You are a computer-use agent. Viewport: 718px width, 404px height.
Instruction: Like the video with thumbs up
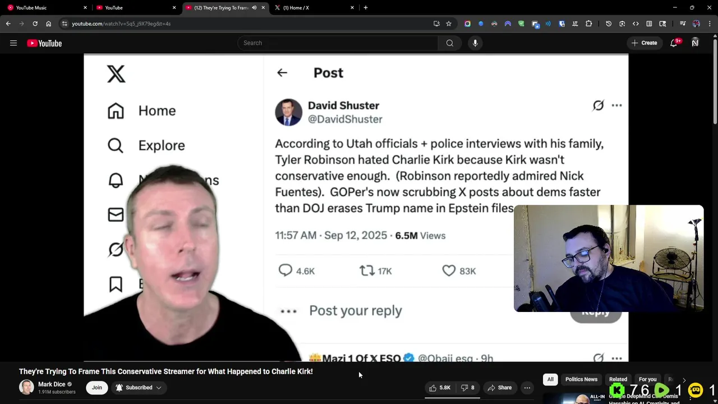tap(440, 388)
